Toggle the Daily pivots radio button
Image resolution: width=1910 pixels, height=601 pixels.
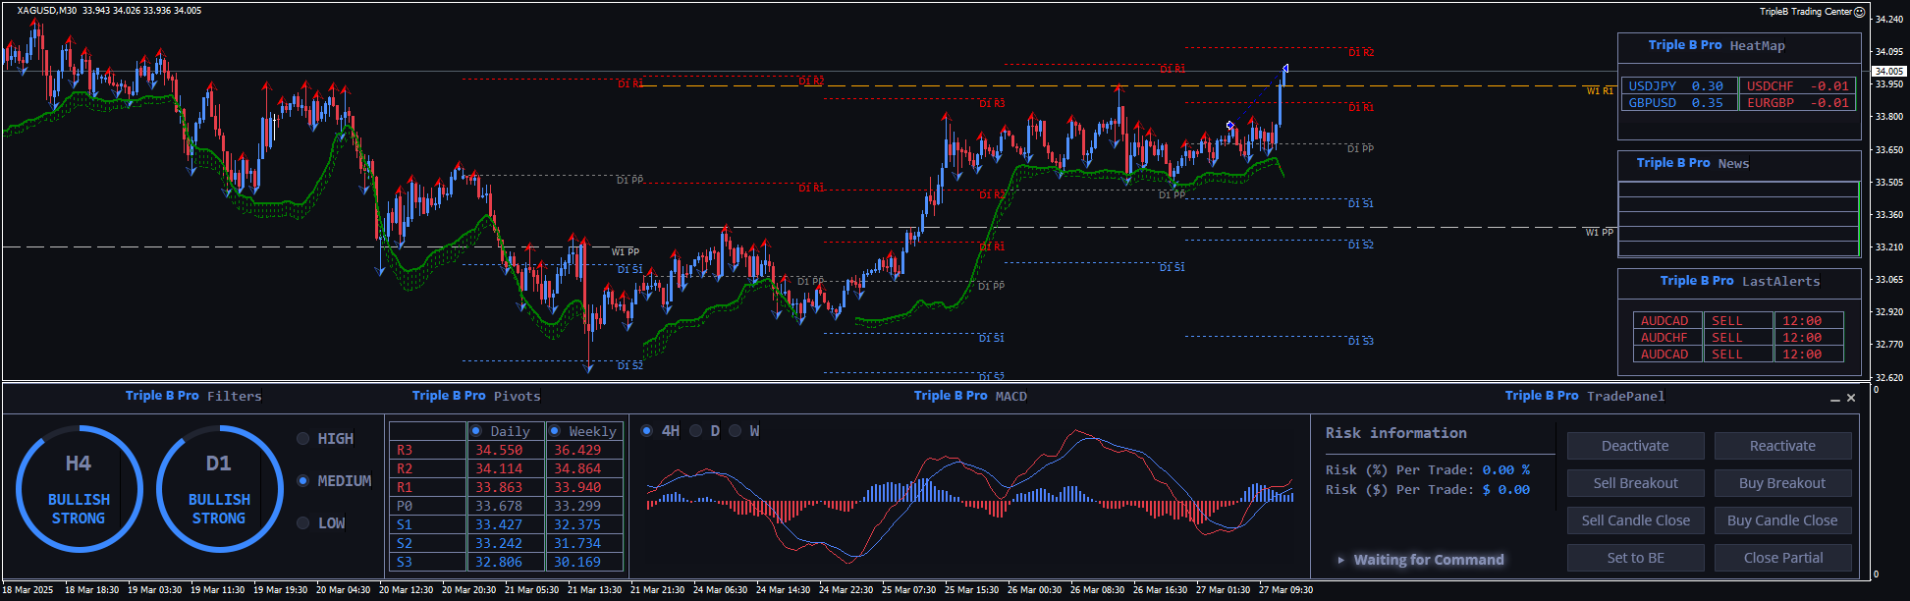tap(476, 431)
